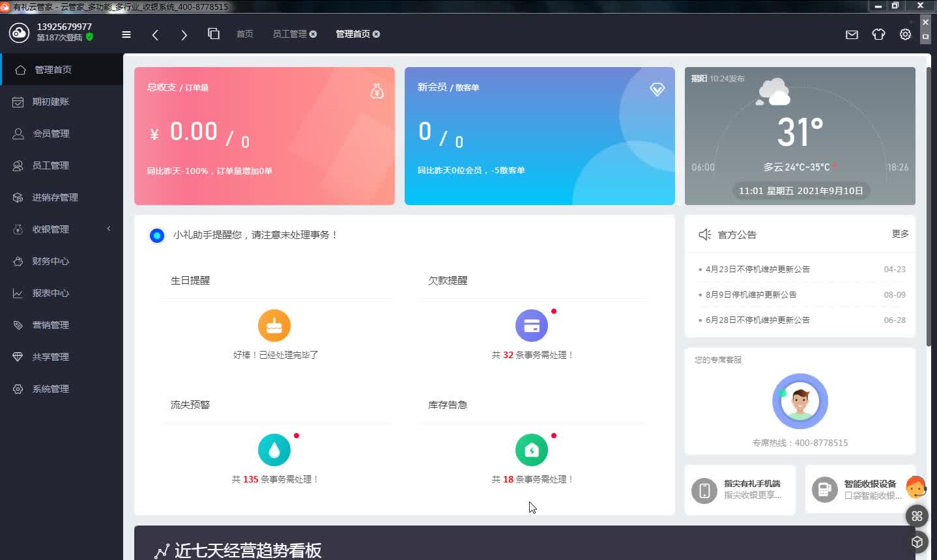Click the customer service avatar
Image resolution: width=937 pixels, height=560 pixels.
(x=800, y=401)
